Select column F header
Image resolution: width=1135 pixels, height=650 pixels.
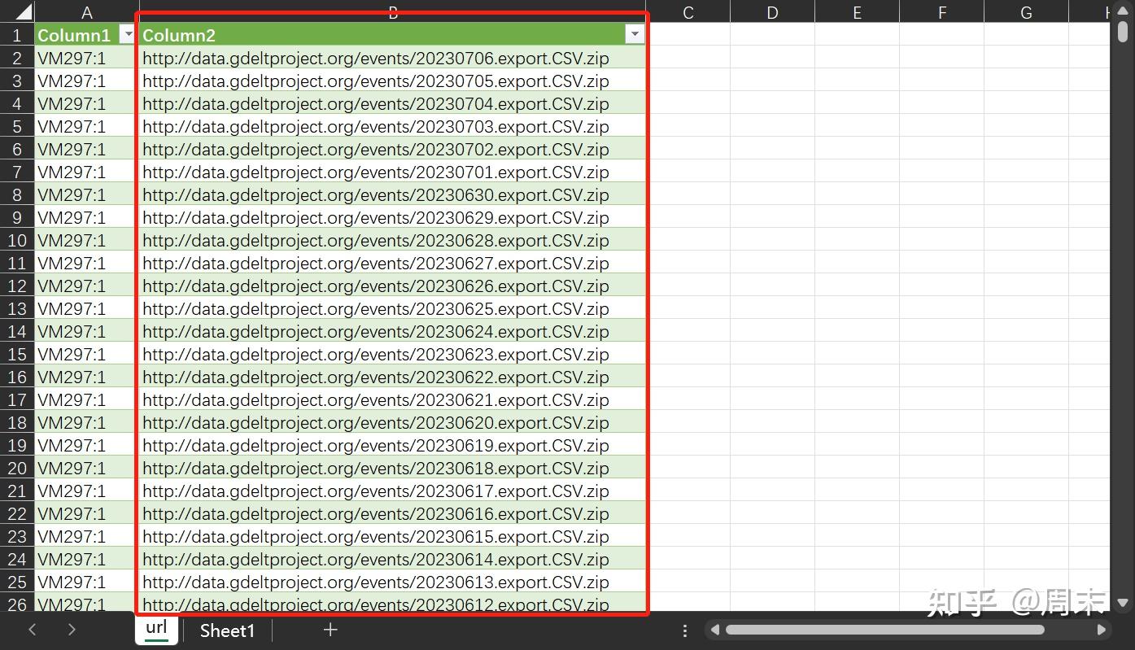[941, 12]
